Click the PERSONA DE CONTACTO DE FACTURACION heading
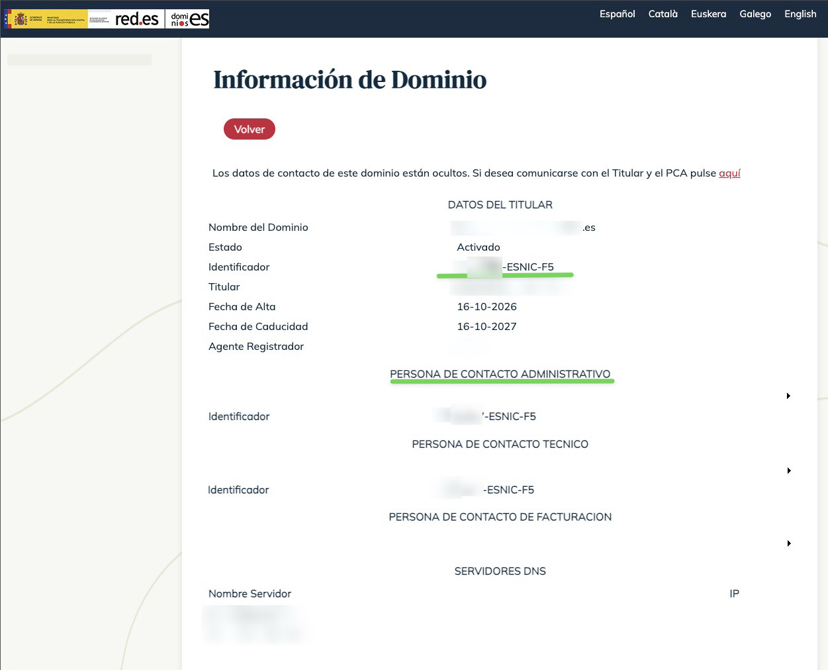The width and height of the screenshot is (828, 670). pos(500,517)
